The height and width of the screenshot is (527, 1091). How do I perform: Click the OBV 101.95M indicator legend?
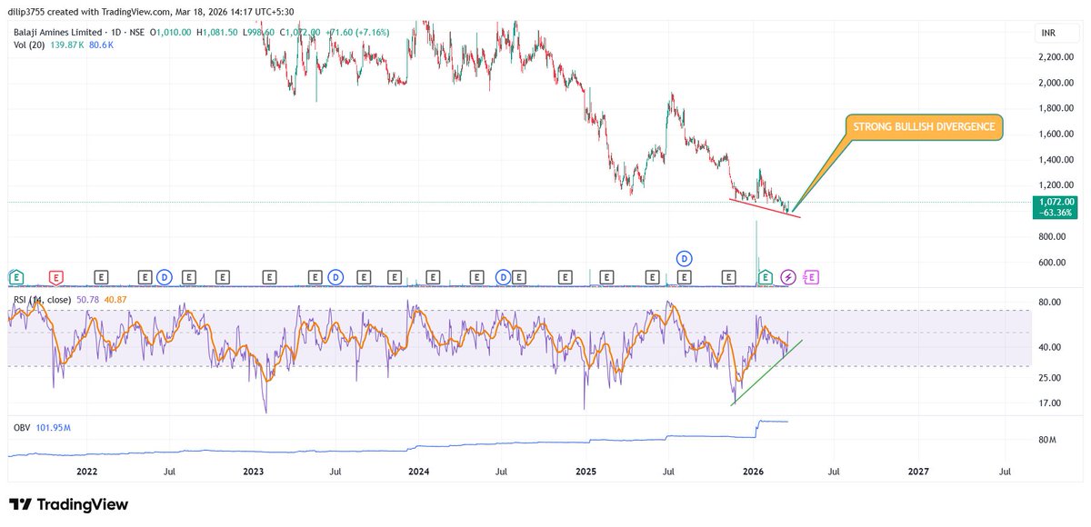click(41, 426)
